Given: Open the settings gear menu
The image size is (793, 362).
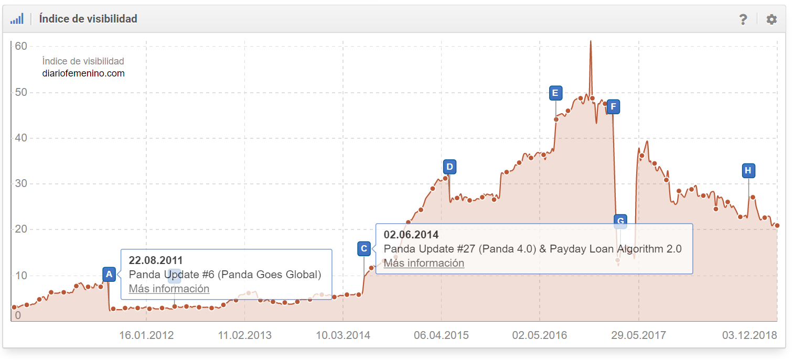Looking at the screenshot, I should pyautogui.click(x=771, y=19).
